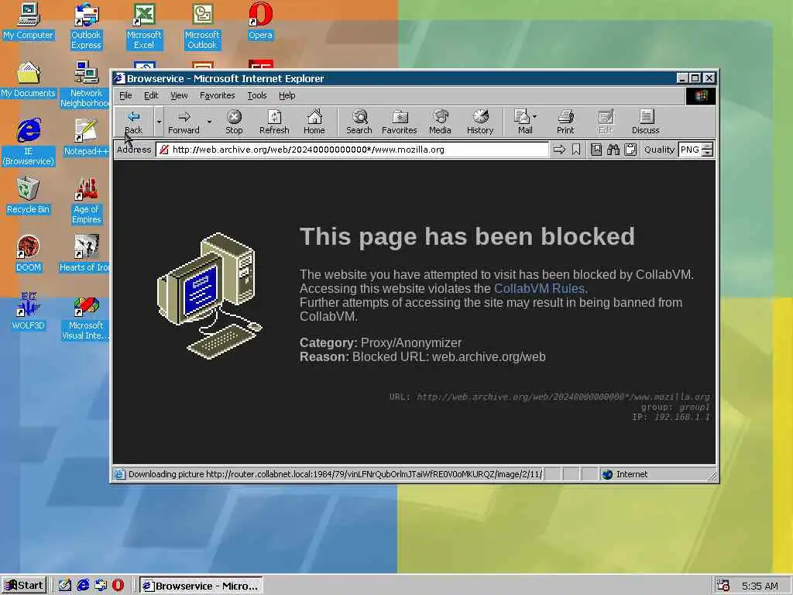793x595 pixels.
Task: Open the Media toolbar button
Action: click(x=440, y=122)
